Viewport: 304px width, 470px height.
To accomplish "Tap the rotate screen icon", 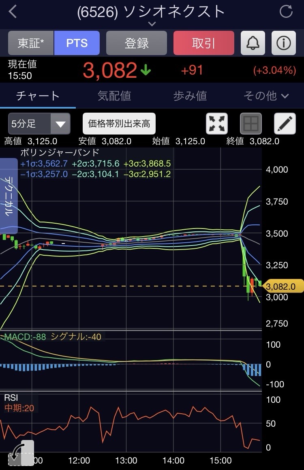I will (x=20, y=454).
